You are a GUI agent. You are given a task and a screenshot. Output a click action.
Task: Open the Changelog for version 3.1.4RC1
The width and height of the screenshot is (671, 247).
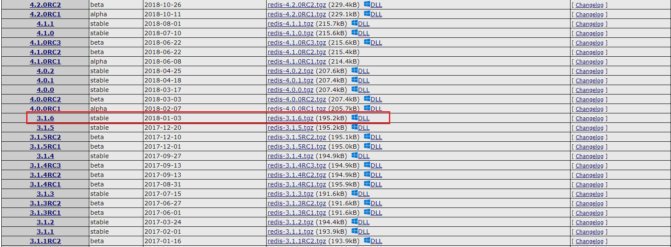(589, 185)
